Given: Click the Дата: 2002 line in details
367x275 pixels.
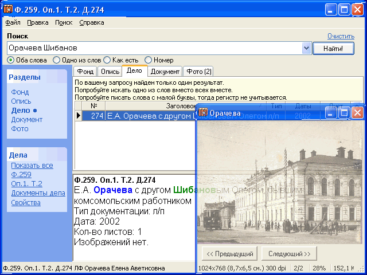Looking at the screenshot, I should tap(97, 221).
